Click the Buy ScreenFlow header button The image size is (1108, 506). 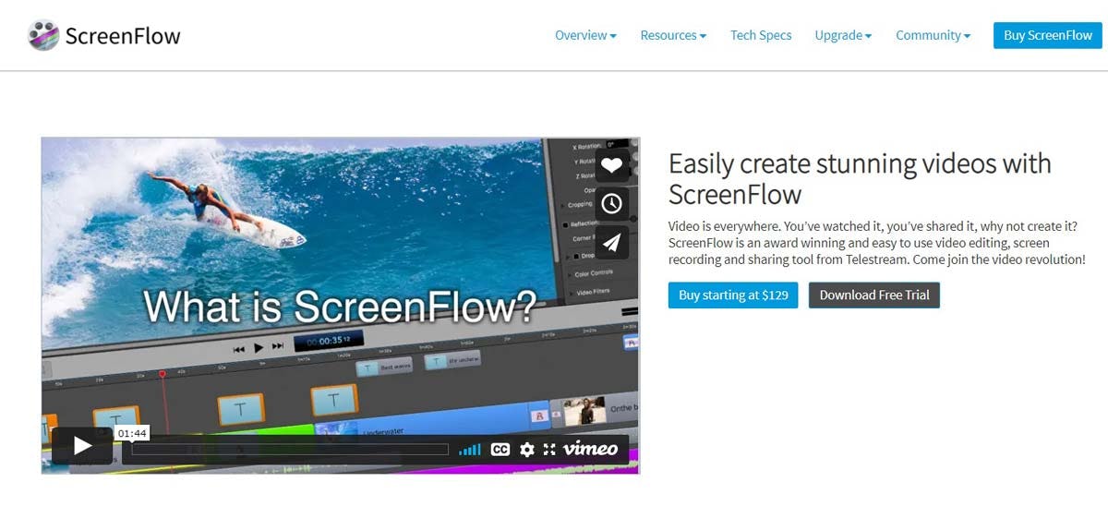click(x=1047, y=35)
